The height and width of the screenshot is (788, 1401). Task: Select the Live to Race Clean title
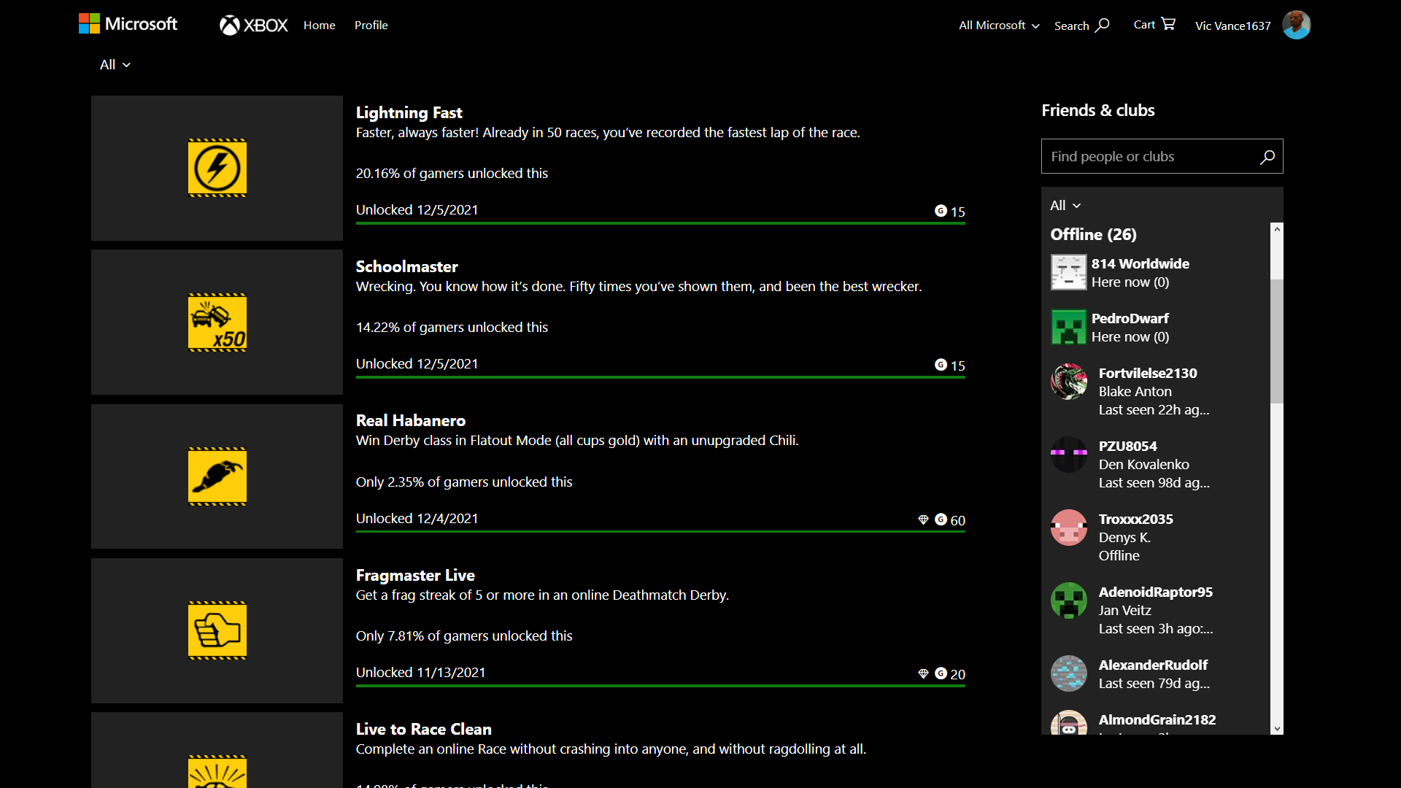[x=423, y=729]
